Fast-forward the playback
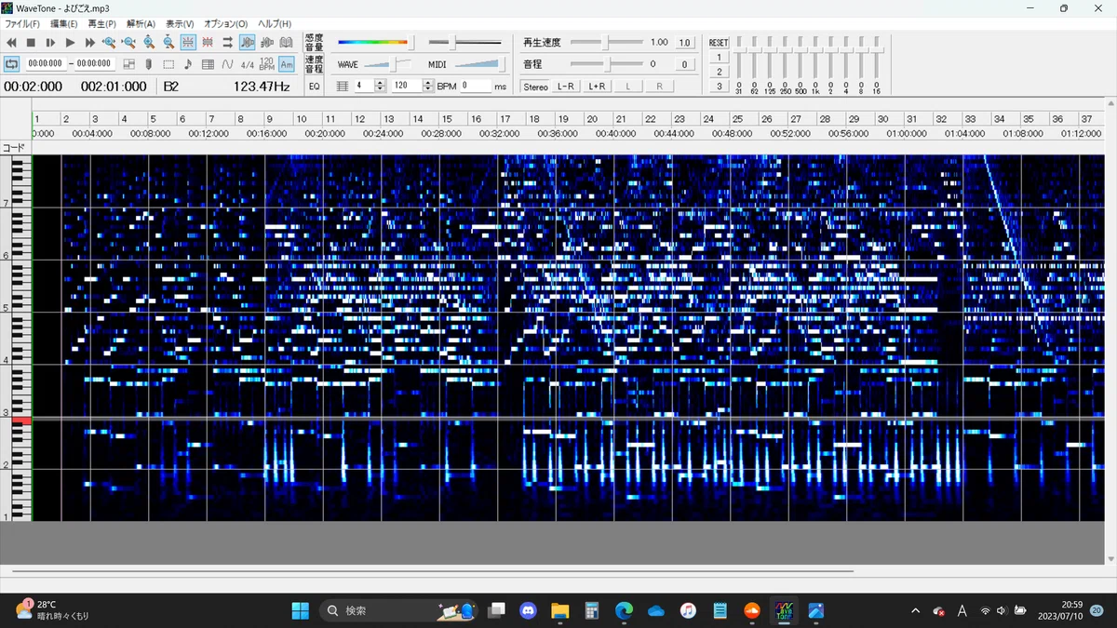This screenshot has width=1117, height=628. [x=89, y=43]
